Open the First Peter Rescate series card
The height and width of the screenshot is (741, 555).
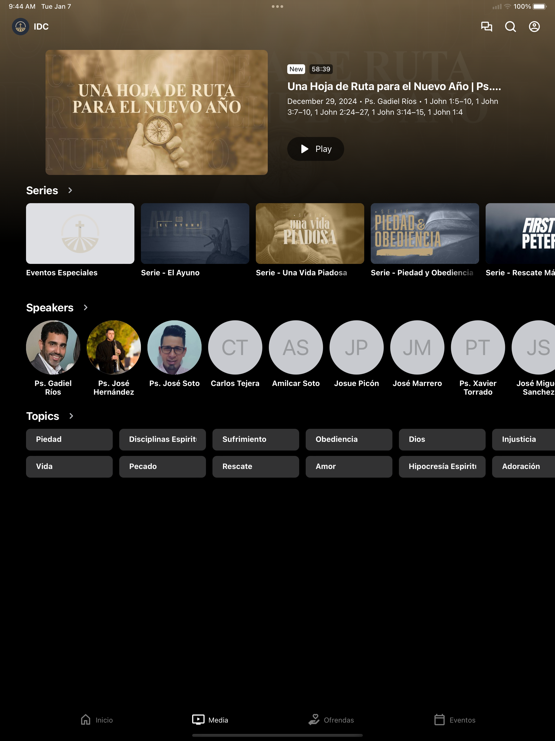[520, 234]
